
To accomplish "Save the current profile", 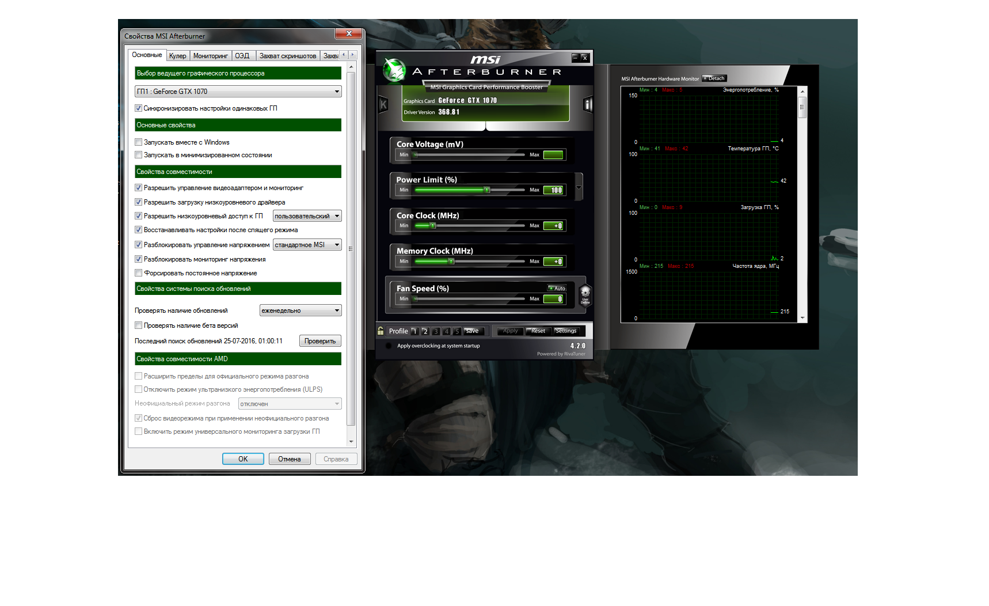I will pyautogui.click(x=472, y=331).
